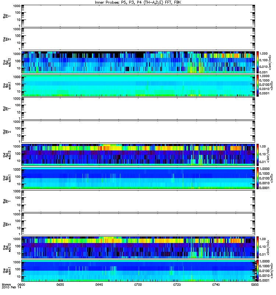Select the empty 'tha fff 1' plot panel
Viewport: 276px width, 295px height.
click(138, 16)
